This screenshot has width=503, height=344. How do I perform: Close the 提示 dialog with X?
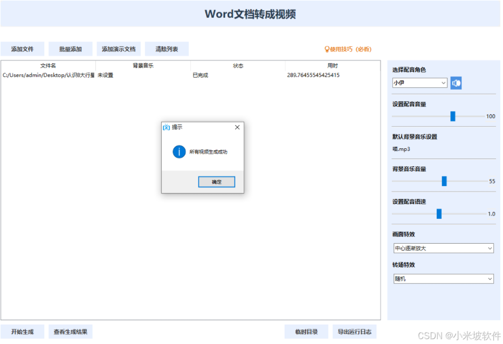(237, 127)
